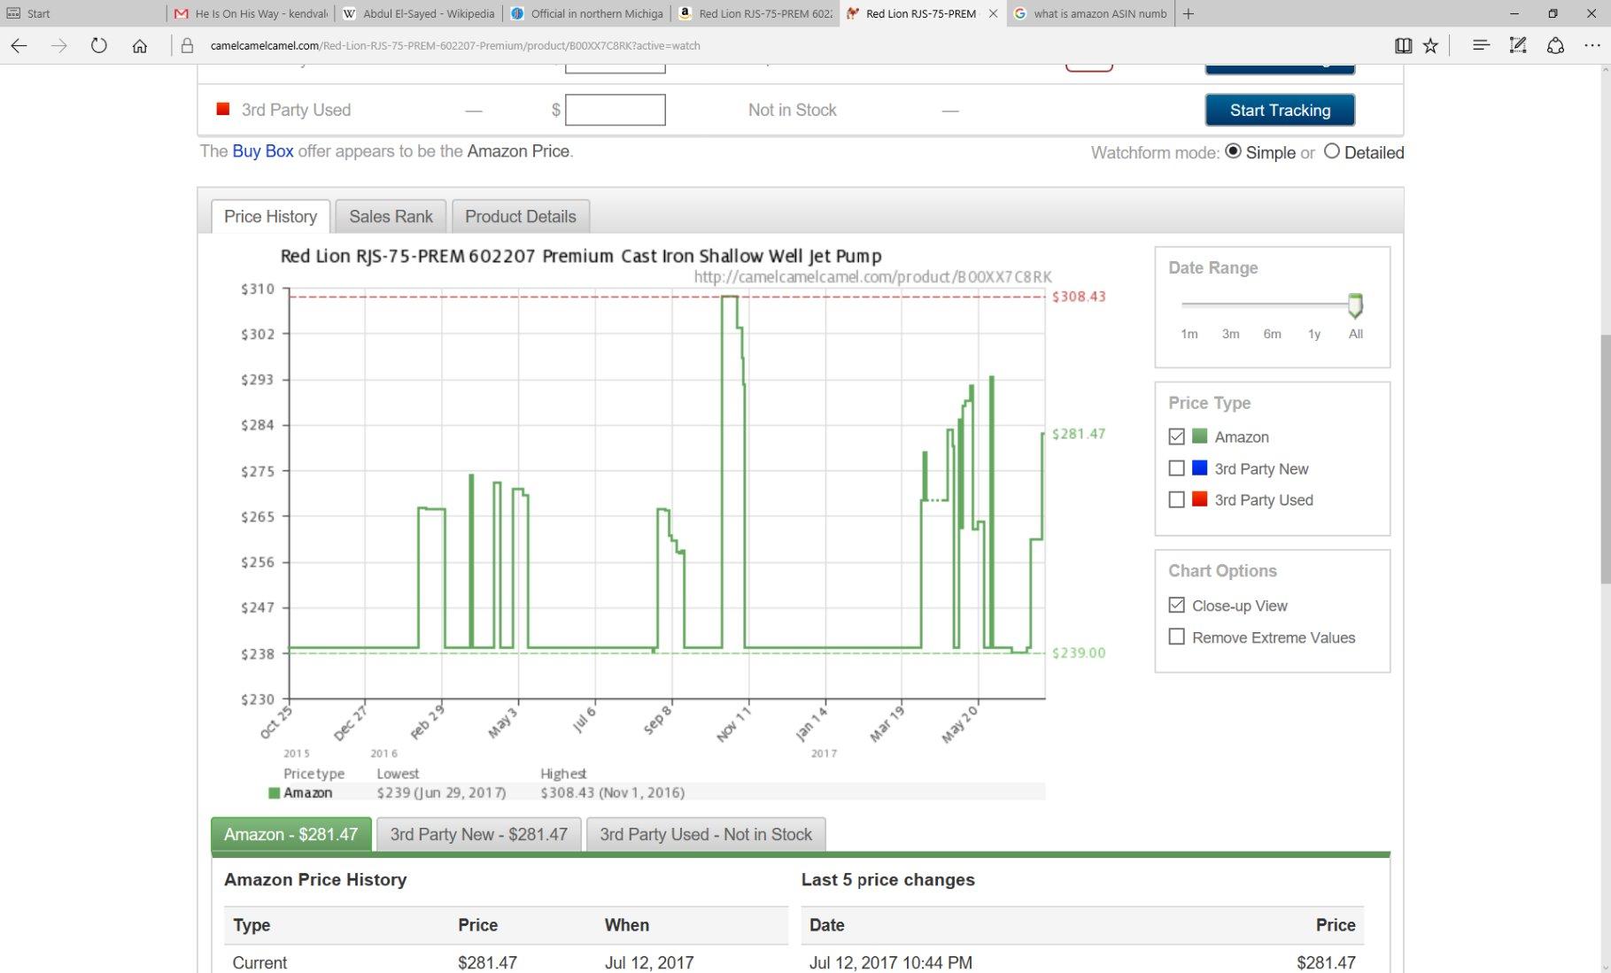
Task: Enable the 3rd Party New price type
Action: tap(1176, 468)
